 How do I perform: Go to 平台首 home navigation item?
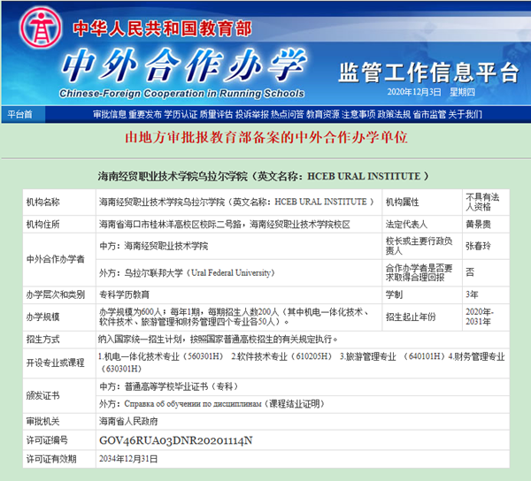click(x=19, y=114)
